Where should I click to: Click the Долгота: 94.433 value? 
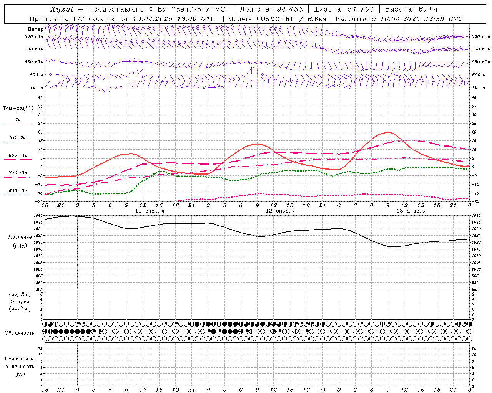click(271, 10)
